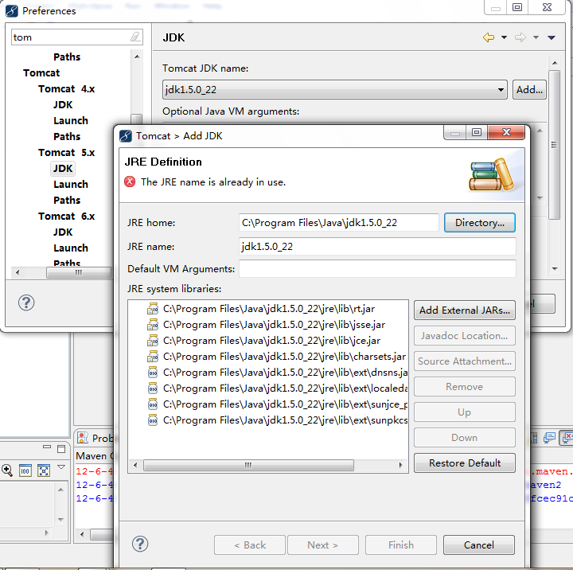Focus the JRE home input field
Screen dimensions: 573x570
tap(339, 222)
